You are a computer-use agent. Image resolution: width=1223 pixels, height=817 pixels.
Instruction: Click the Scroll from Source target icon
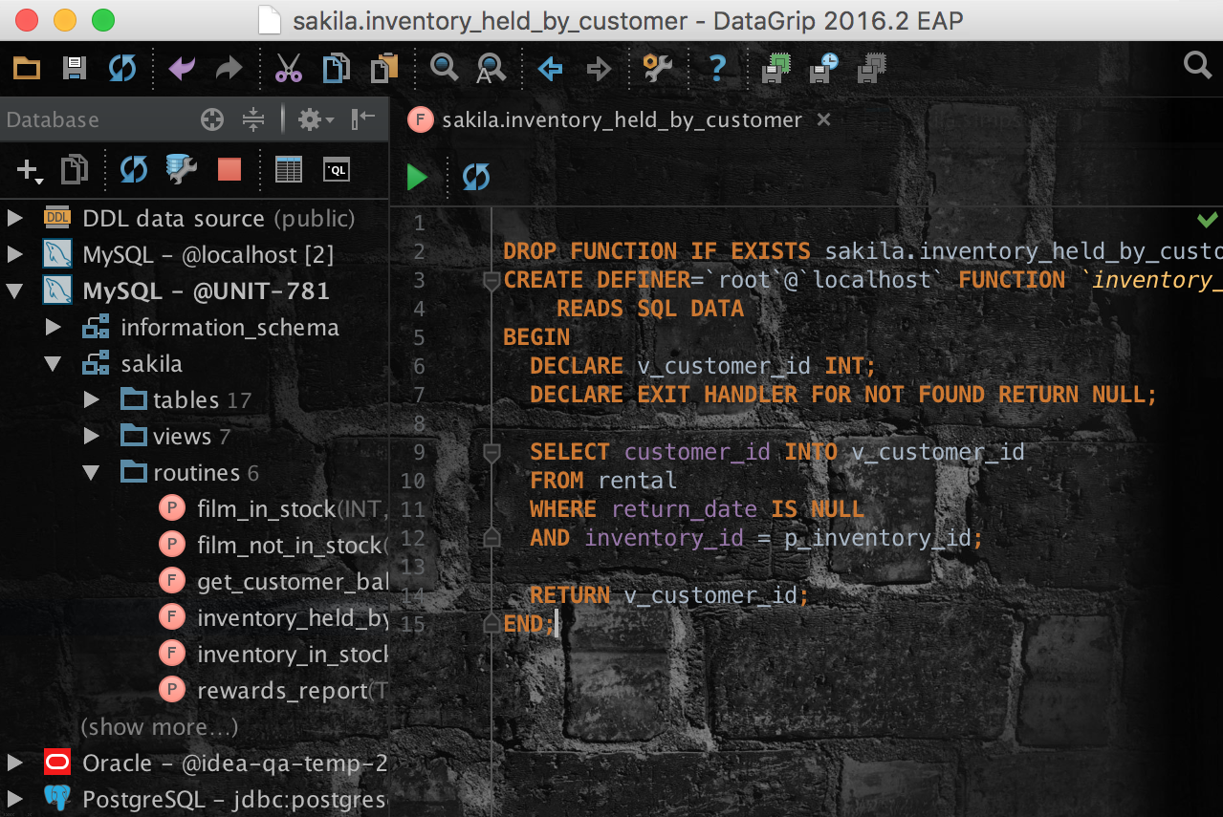coord(212,119)
